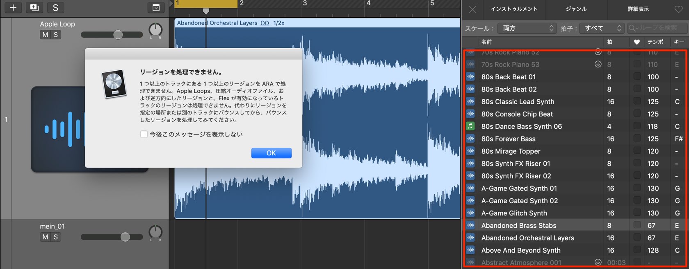
Task: Click loop icon for 80s Back Beat 01
Action: click(470, 76)
